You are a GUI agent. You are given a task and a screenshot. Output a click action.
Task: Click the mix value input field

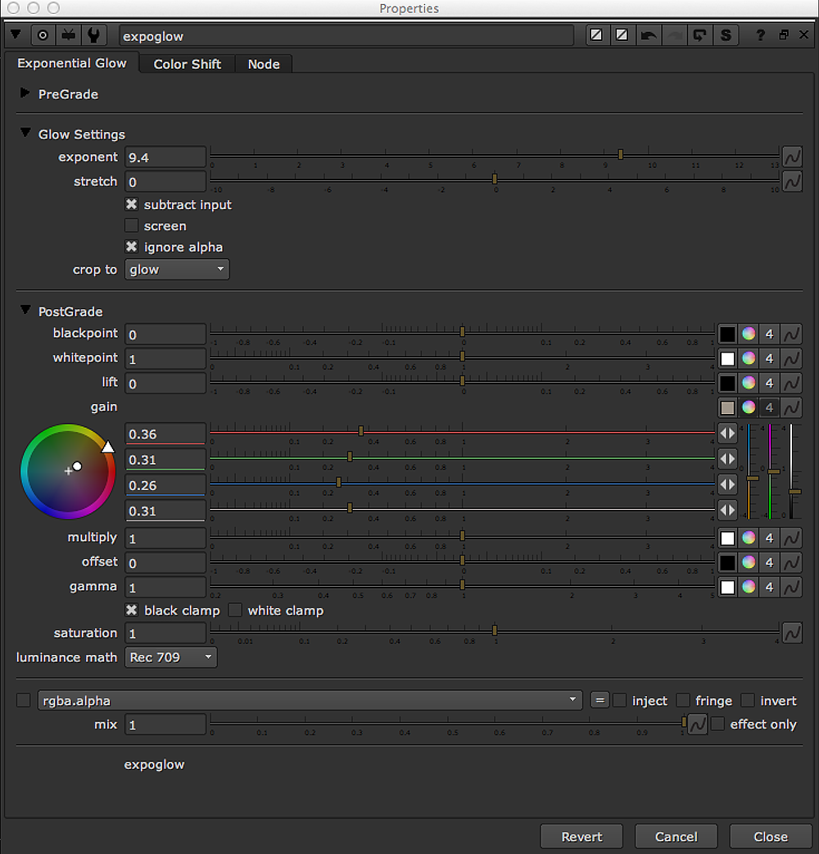165,725
